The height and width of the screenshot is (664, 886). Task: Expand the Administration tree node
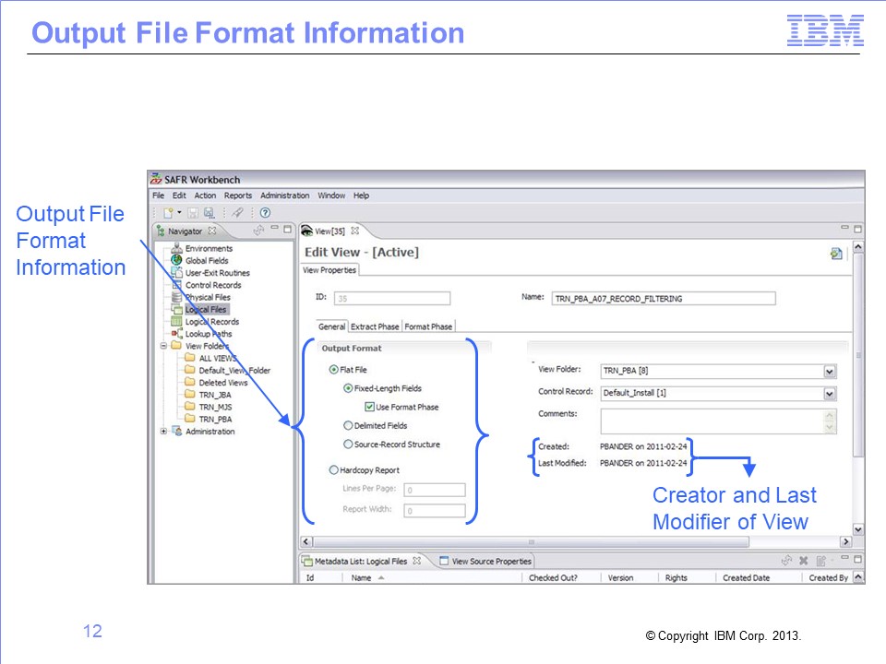coord(163,431)
